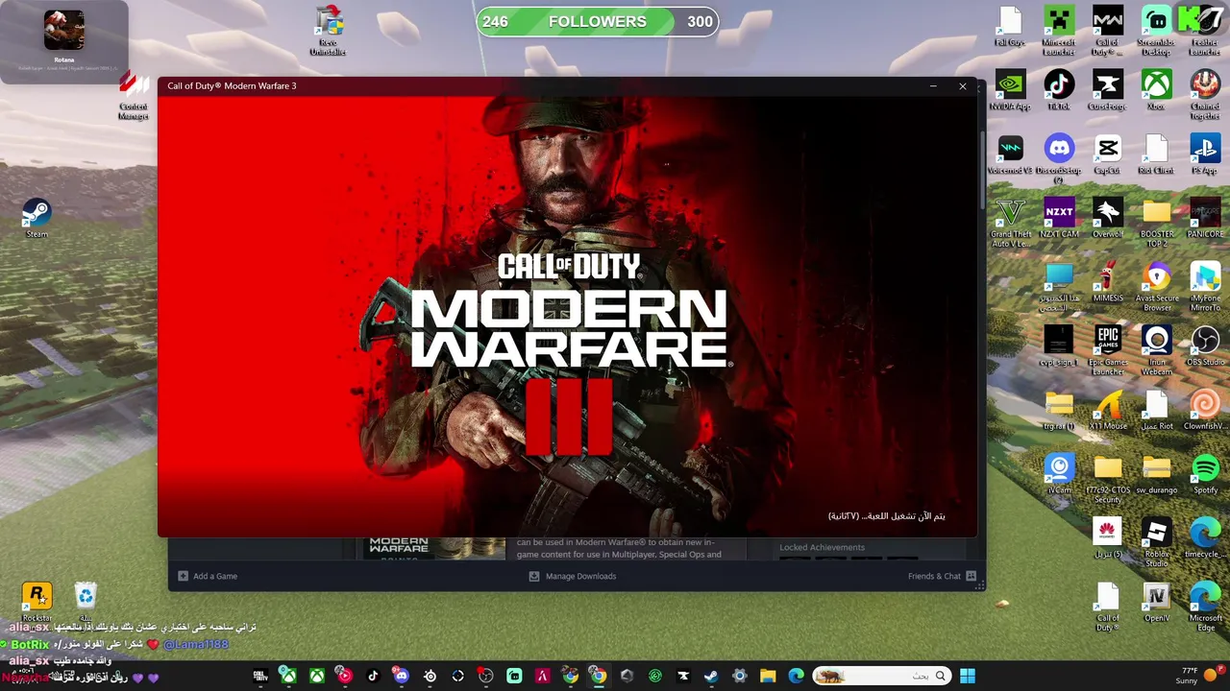The width and height of the screenshot is (1230, 691).
Task: Open the Feather Launcher shortcut
Action: [1205, 32]
